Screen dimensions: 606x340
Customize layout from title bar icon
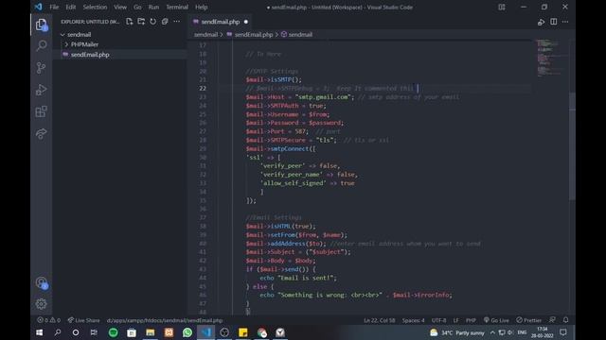[502, 7]
